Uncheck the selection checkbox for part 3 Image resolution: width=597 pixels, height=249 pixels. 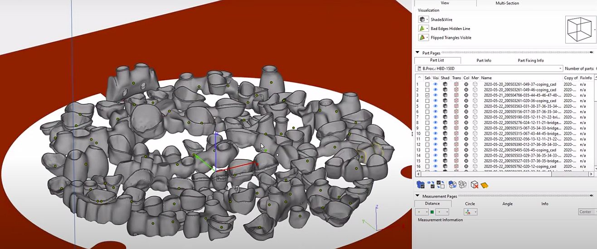(x=427, y=96)
